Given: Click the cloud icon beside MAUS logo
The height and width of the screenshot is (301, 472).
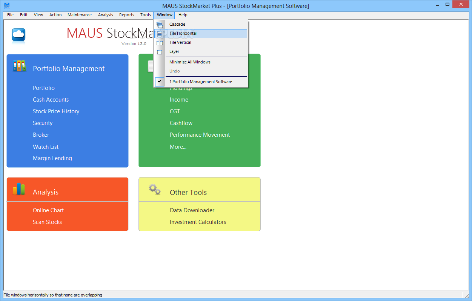Looking at the screenshot, I should [18, 35].
